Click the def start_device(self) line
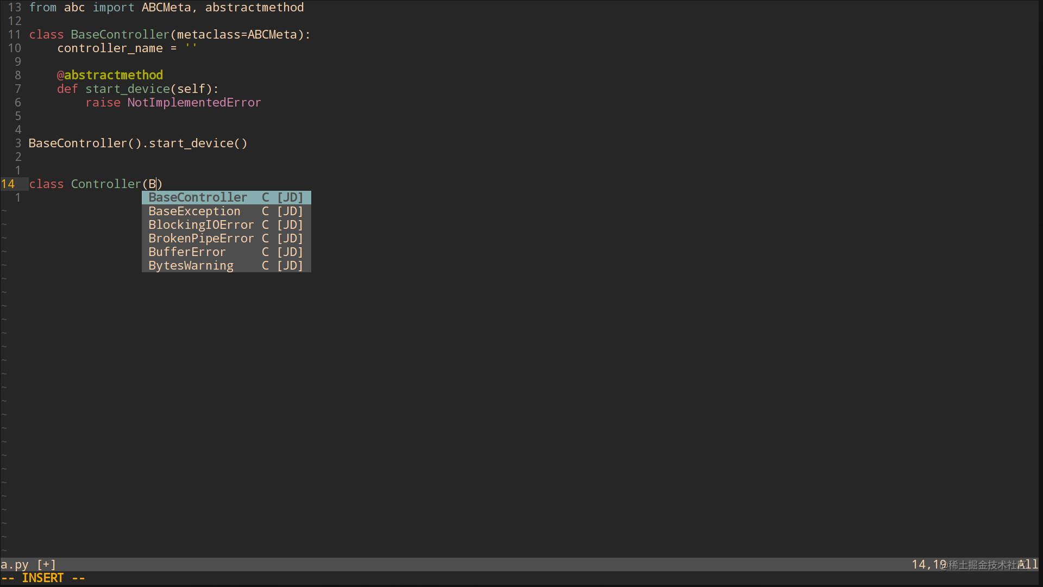Image resolution: width=1043 pixels, height=587 pixels. tap(137, 89)
